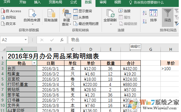Open 现有连接 (Existing Connections)
This screenshot has height=112, width=181.
click(x=51, y=16)
